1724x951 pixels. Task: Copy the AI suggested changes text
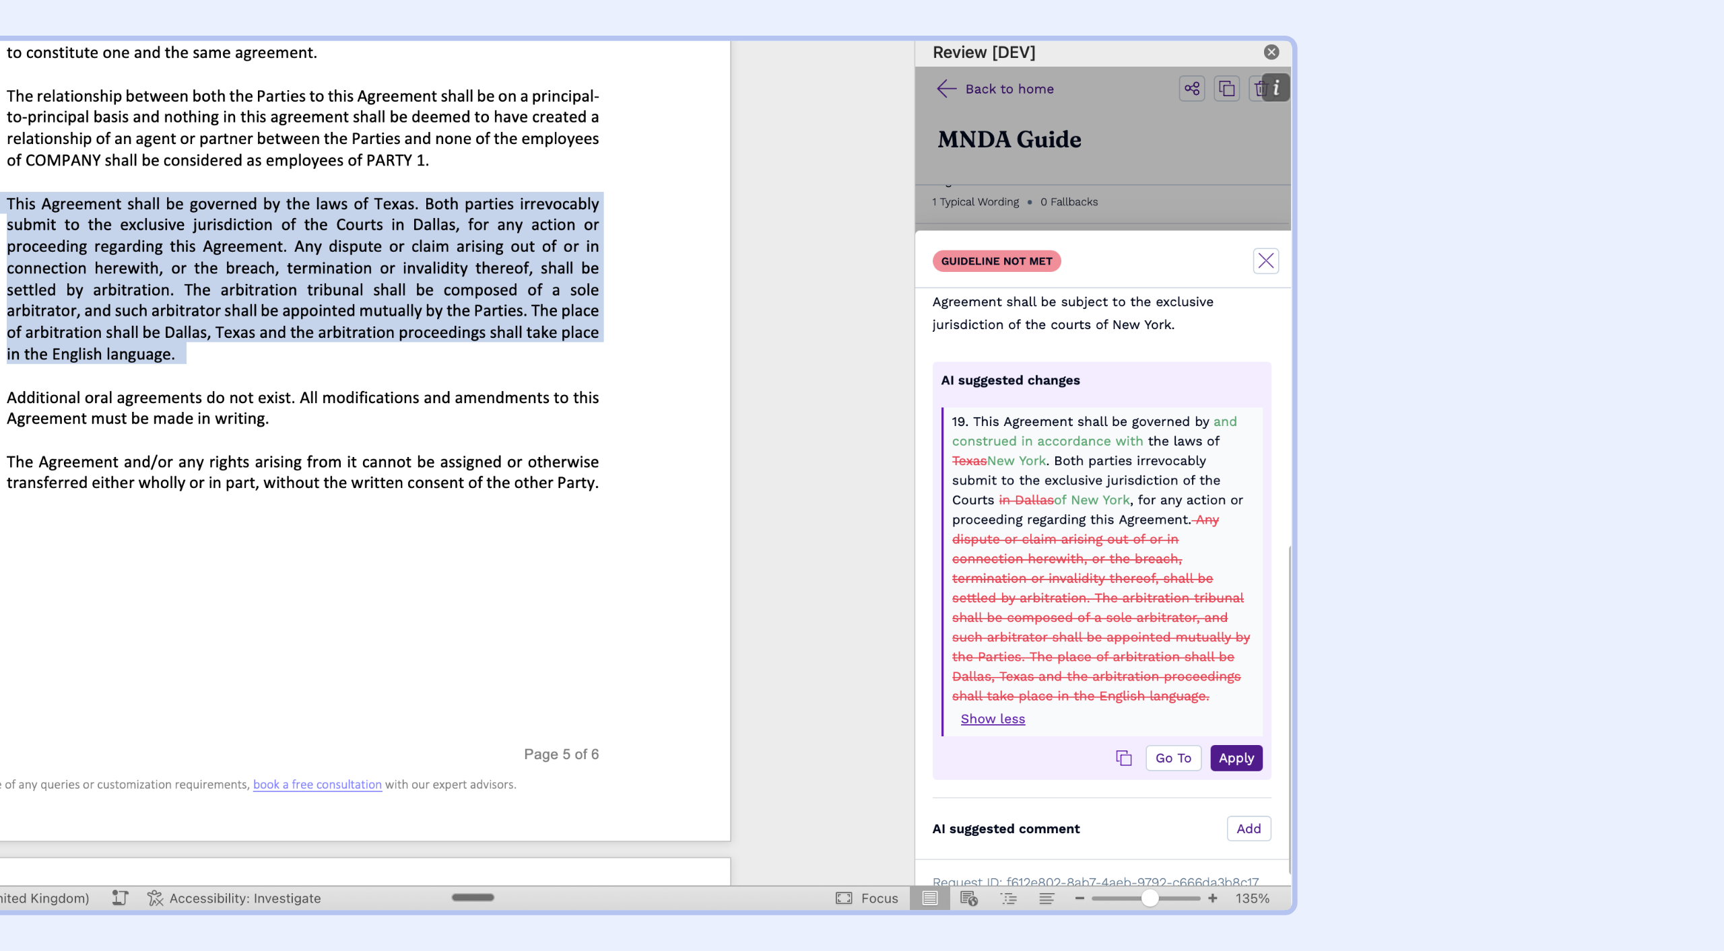(x=1123, y=758)
